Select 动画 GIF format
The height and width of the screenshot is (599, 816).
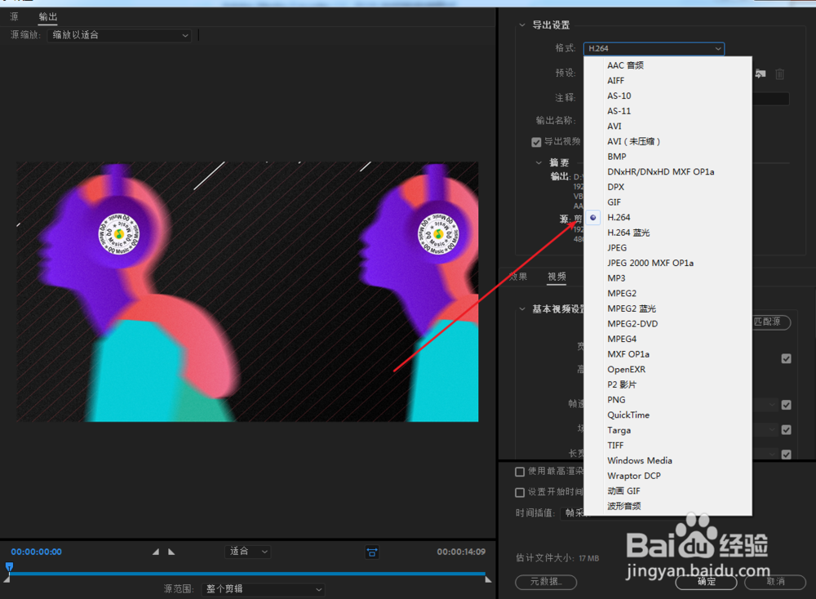(x=667, y=490)
